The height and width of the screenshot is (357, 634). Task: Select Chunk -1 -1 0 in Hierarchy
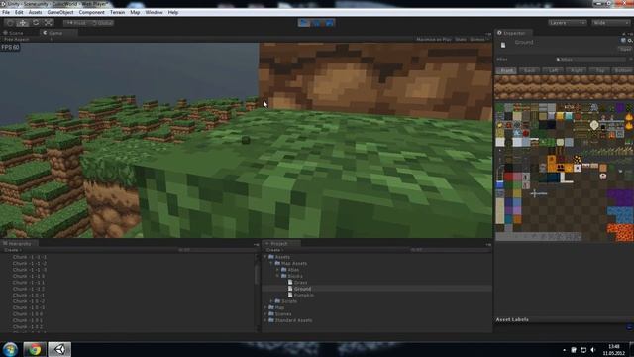(x=29, y=276)
